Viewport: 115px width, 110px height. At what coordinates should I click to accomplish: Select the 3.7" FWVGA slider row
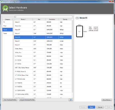(x=43, y=79)
